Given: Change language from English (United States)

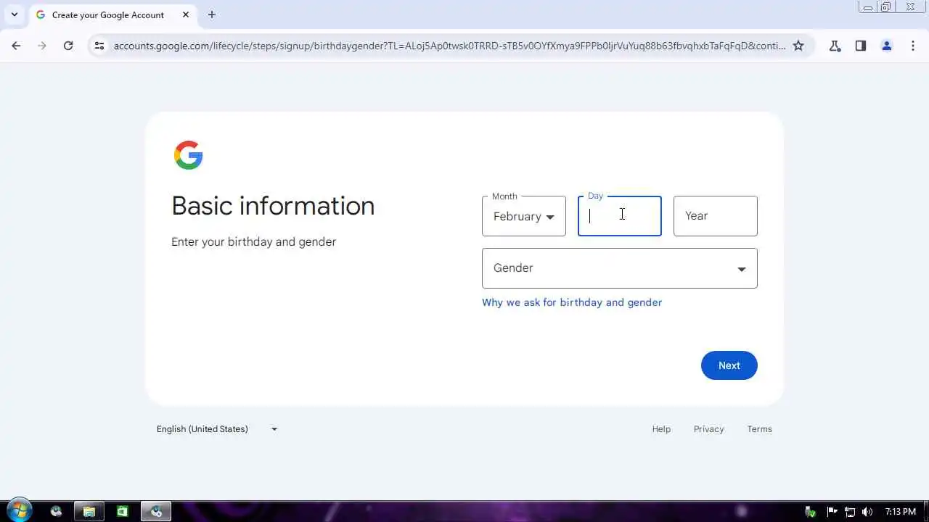Looking at the screenshot, I should coord(217,429).
